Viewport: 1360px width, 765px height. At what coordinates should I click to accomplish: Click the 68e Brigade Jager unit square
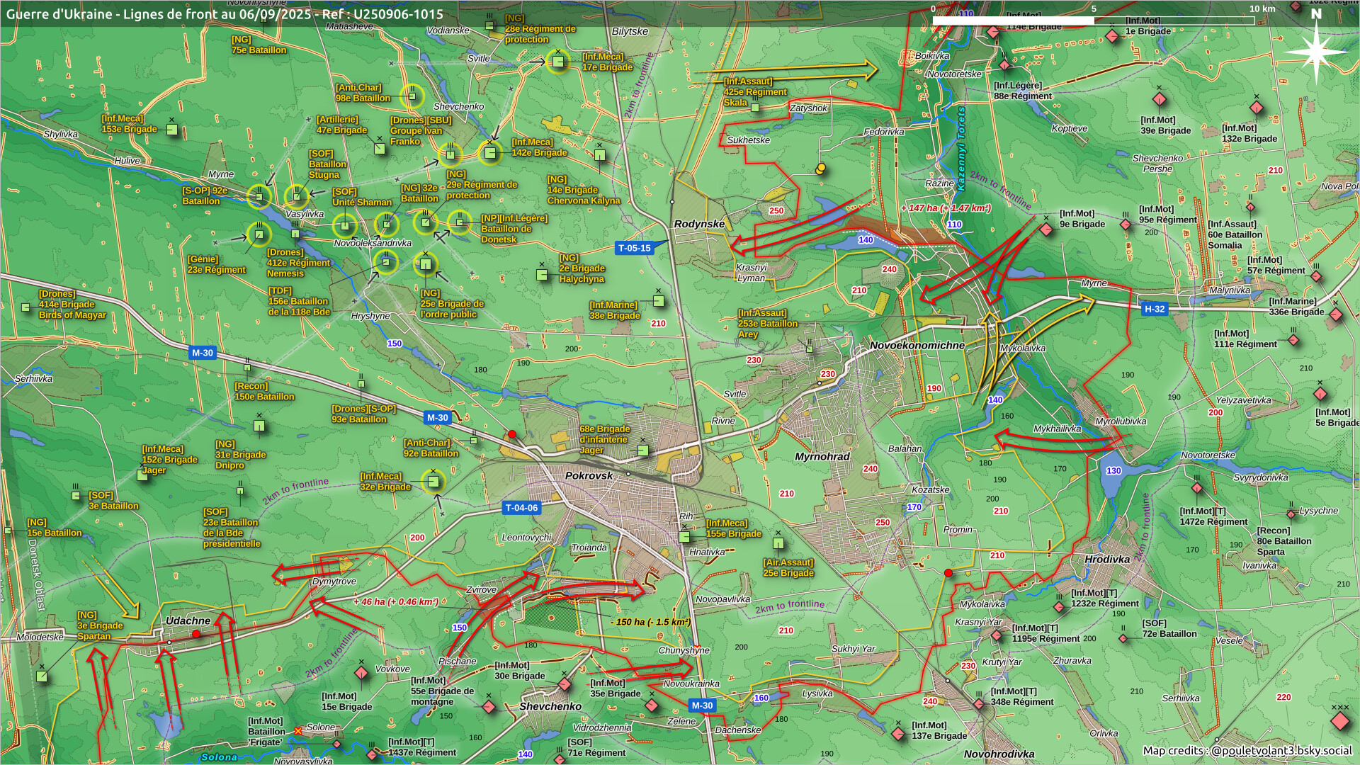(642, 450)
